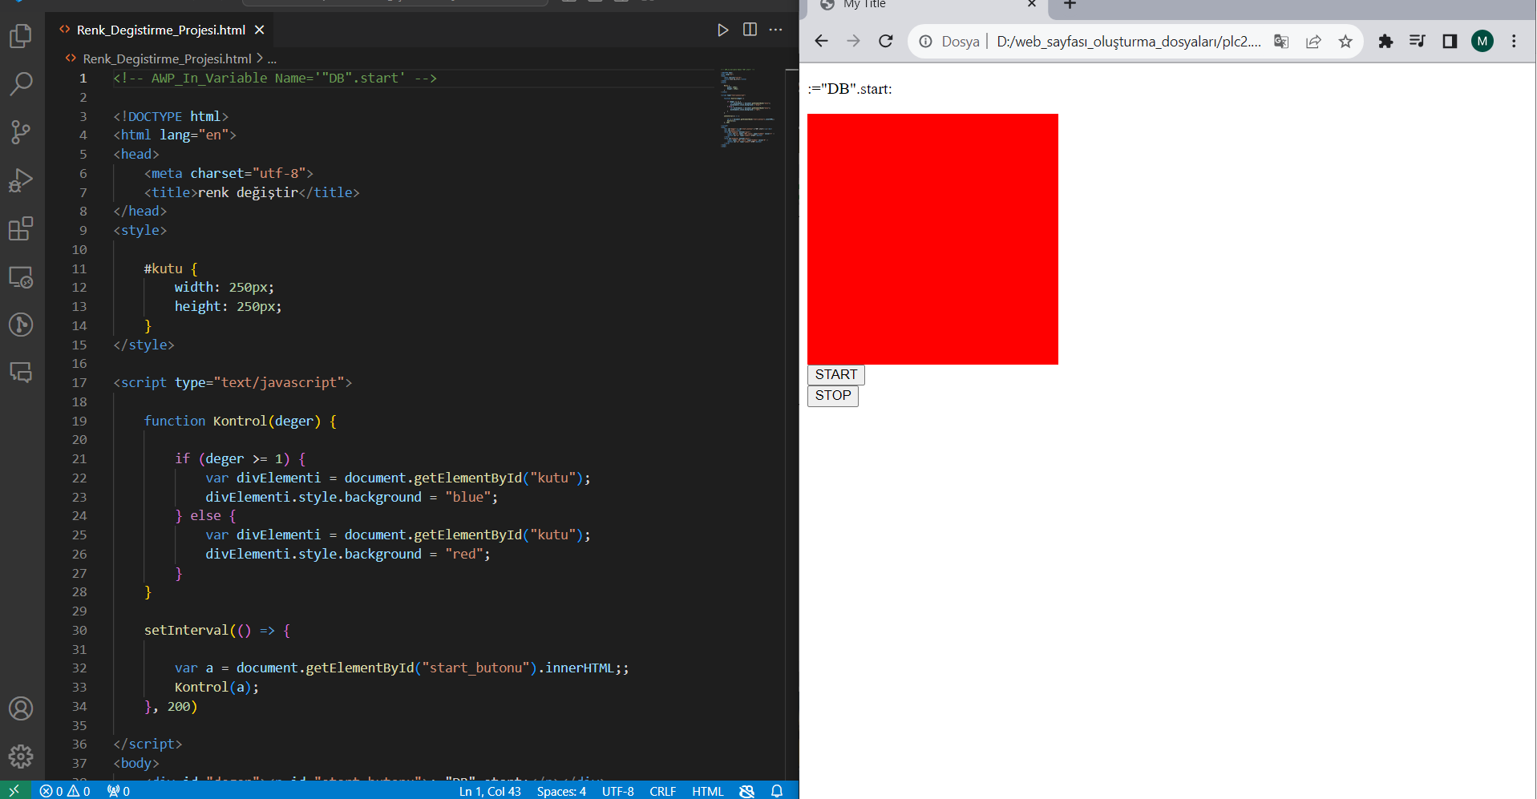Open the Search view in activity bar
Screen dimensions: 1537x799
coord(21,83)
